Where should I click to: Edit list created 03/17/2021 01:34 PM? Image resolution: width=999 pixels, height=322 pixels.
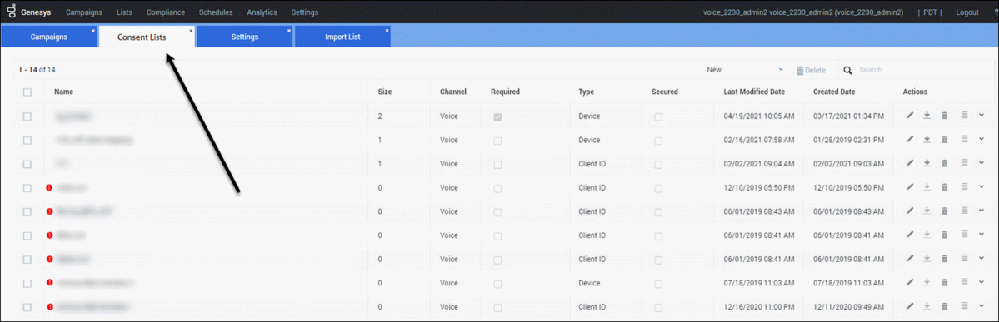[910, 116]
